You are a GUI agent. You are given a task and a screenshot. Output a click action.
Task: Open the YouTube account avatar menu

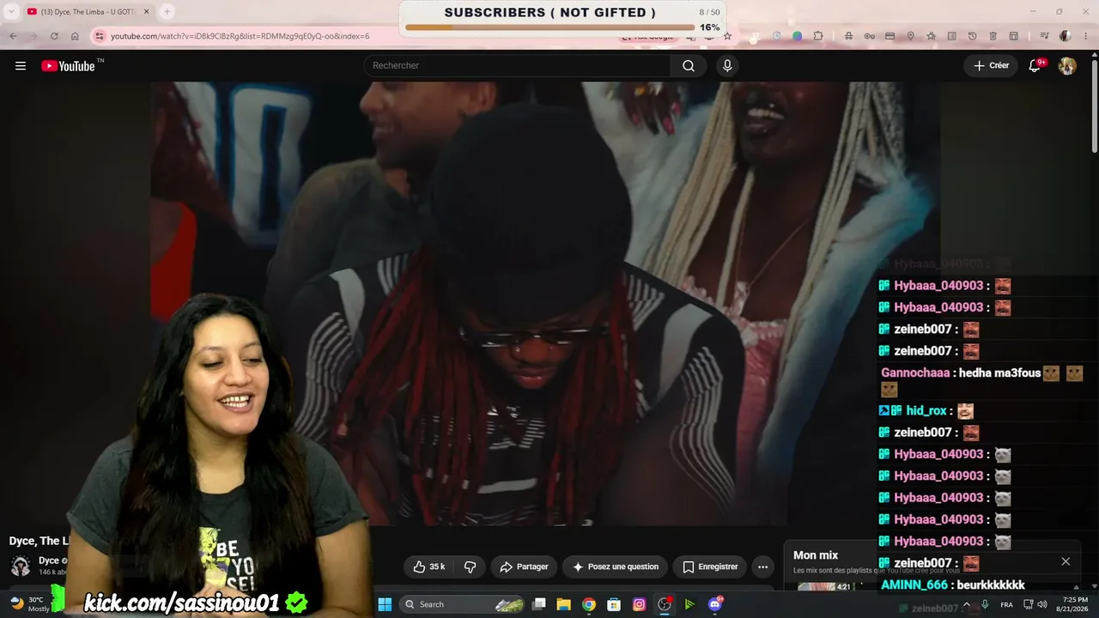[1067, 66]
